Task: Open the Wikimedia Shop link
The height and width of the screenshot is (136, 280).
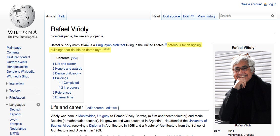Action: pos(18,76)
